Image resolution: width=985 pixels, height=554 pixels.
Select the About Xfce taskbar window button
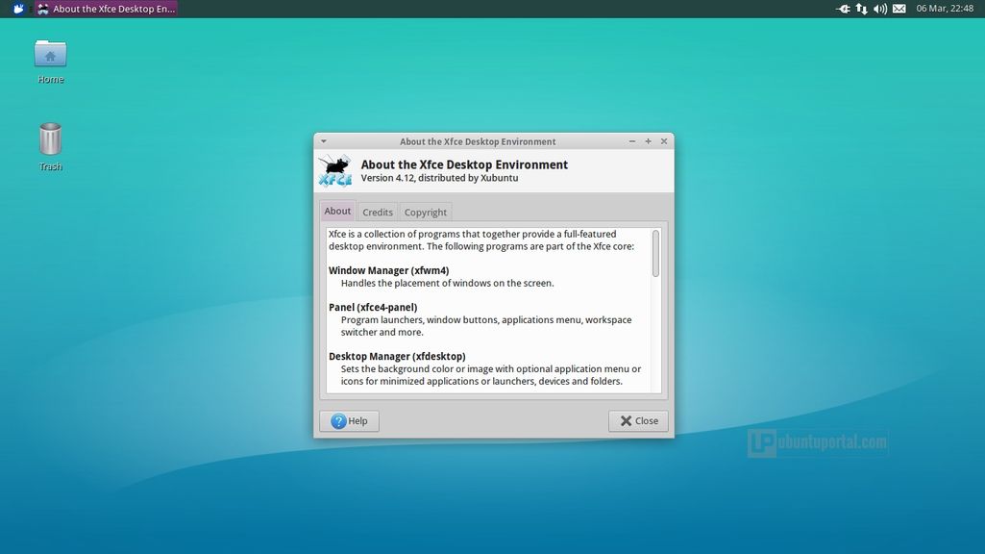point(106,9)
